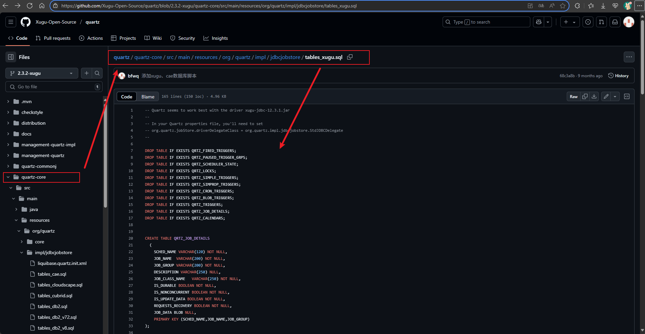Open the 2.3.2-xugu branch dropdown

41,73
